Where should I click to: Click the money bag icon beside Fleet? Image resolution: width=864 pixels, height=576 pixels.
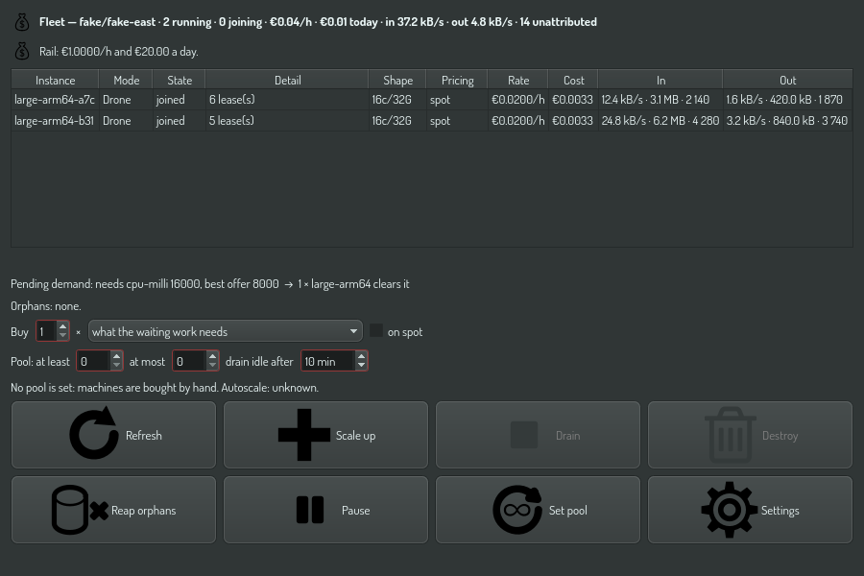[22, 22]
